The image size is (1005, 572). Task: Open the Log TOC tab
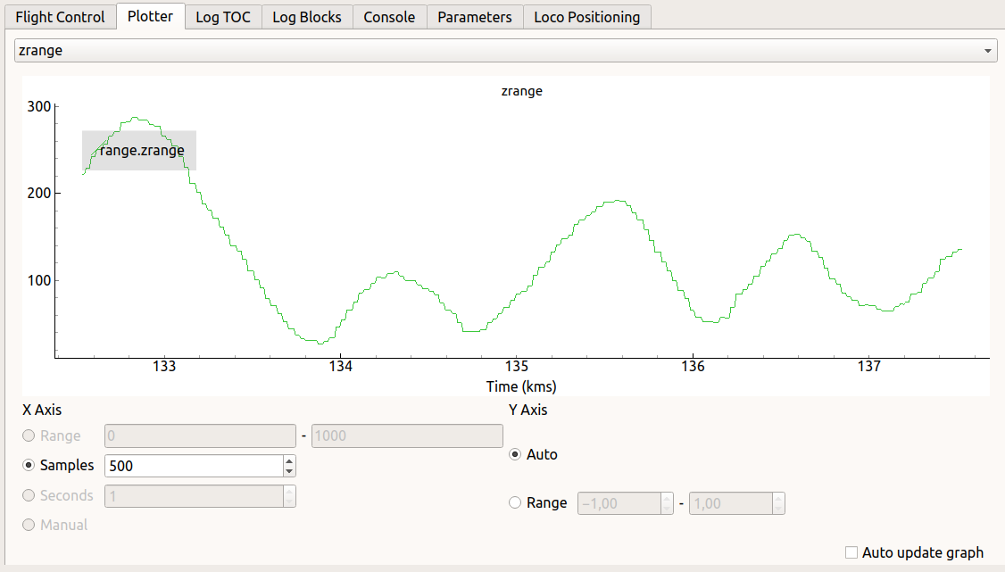223,17
